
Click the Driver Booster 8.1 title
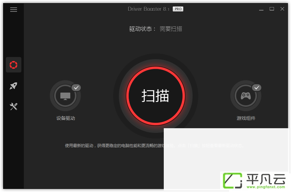pyautogui.click(x=149, y=9)
